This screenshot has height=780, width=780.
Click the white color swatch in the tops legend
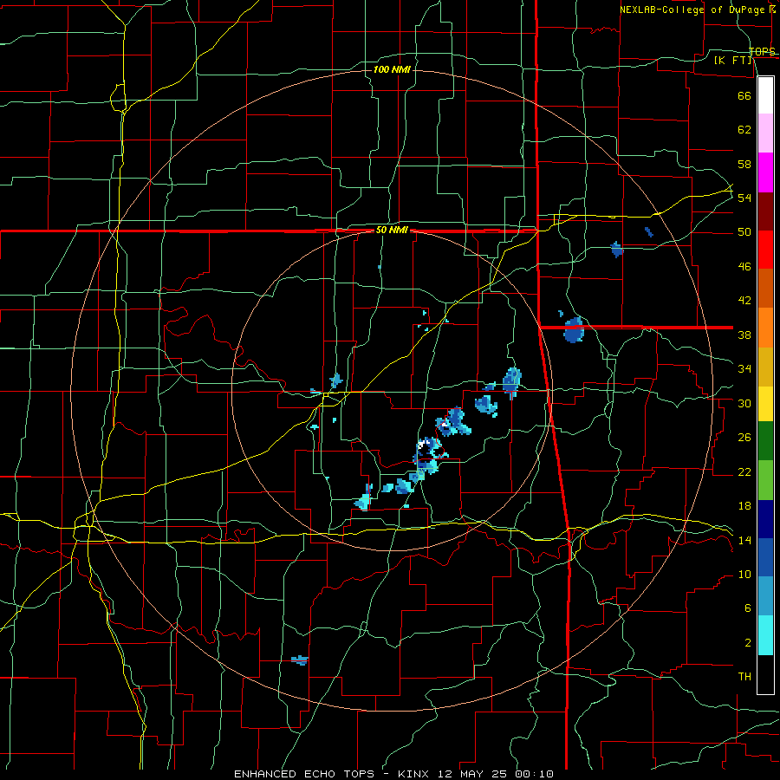[x=765, y=95]
